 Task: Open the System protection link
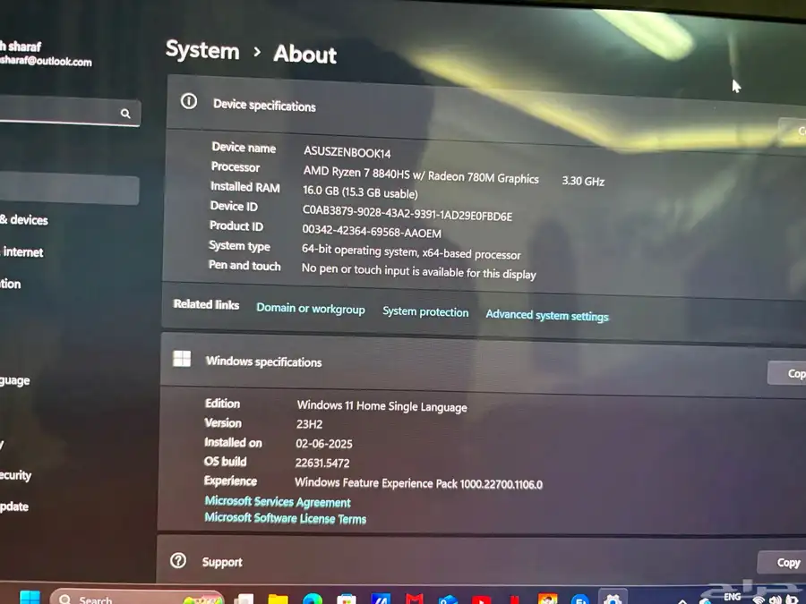point(425,311)
